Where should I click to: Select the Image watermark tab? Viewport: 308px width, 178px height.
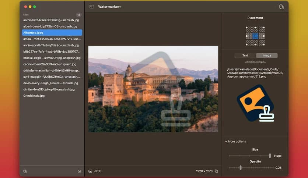click(x=266, y=56)
